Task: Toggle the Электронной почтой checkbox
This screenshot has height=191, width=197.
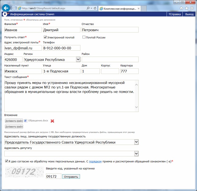Action: click(46, 37)
